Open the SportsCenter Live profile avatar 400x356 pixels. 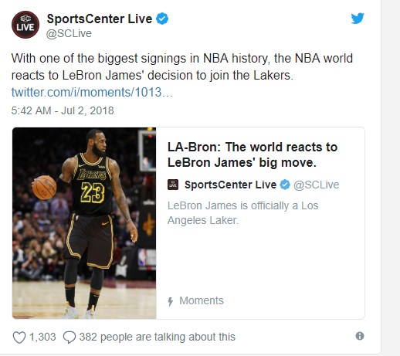pyautogui.click(x=25, y=25)
